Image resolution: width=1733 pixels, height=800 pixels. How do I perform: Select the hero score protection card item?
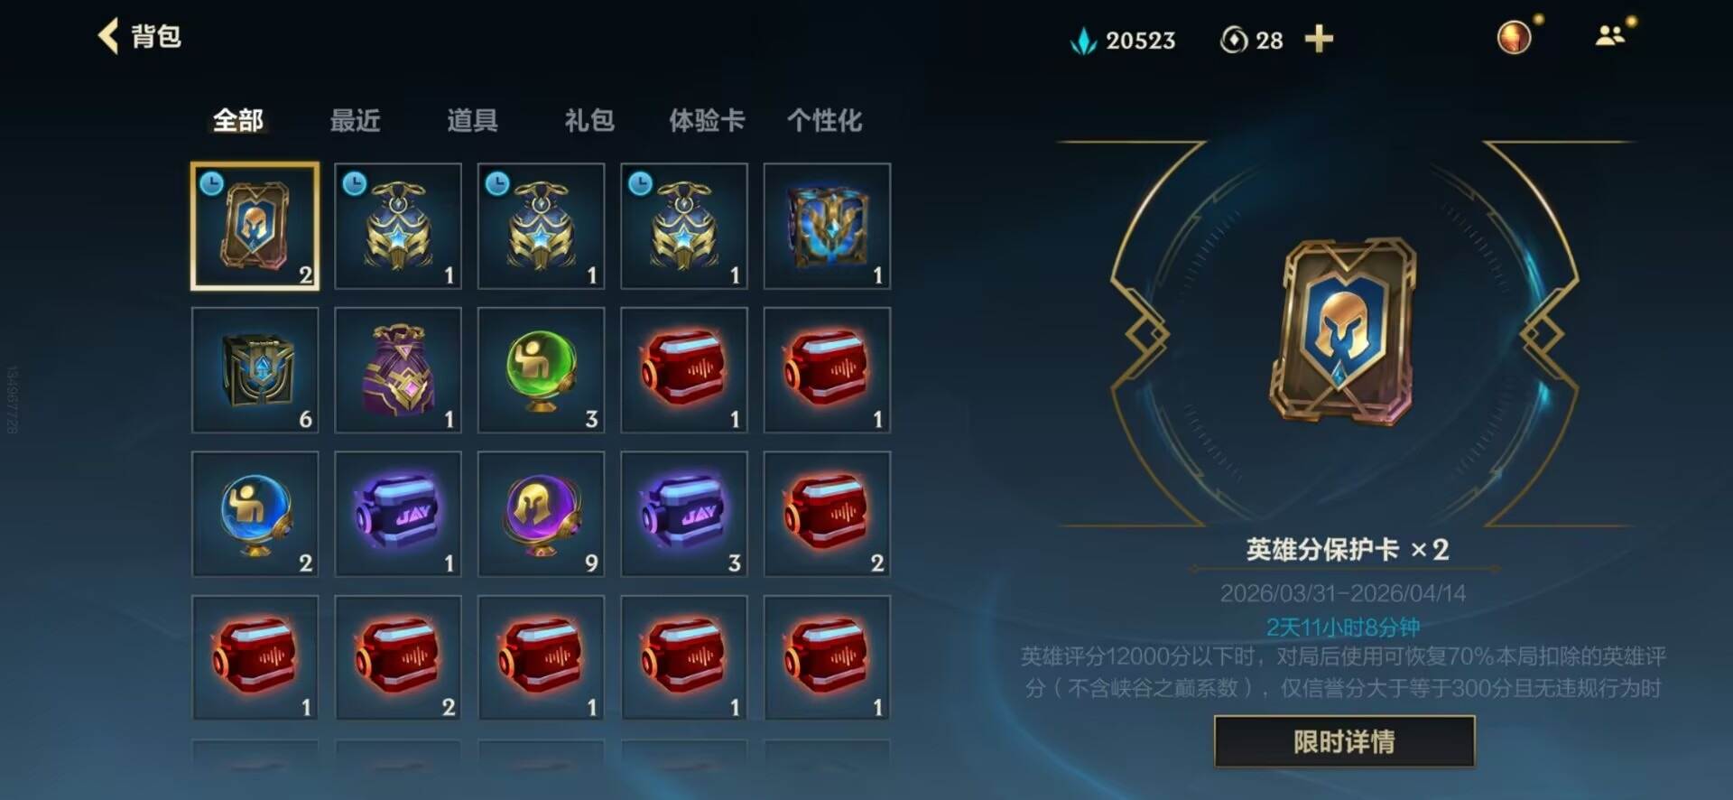tap(255, 227)
